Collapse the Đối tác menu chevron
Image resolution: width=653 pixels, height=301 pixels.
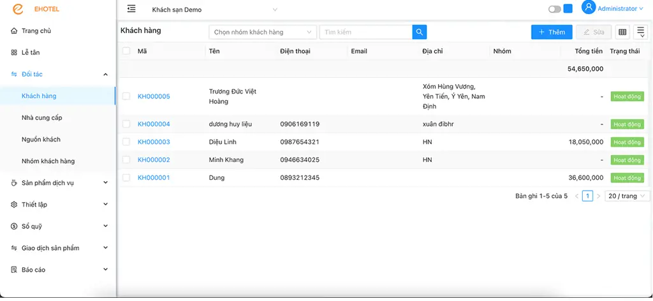point(105,75)
